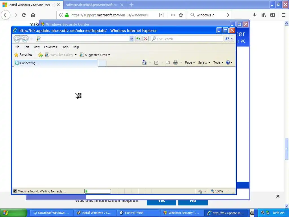Click on-screen keyboard icon in taskbar

tap(252, 213)
